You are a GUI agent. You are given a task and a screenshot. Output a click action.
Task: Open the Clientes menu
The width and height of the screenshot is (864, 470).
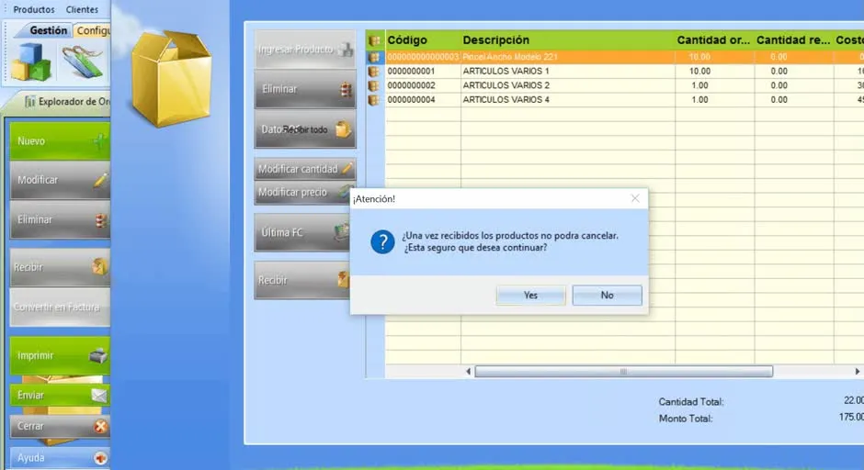point(82,9)
